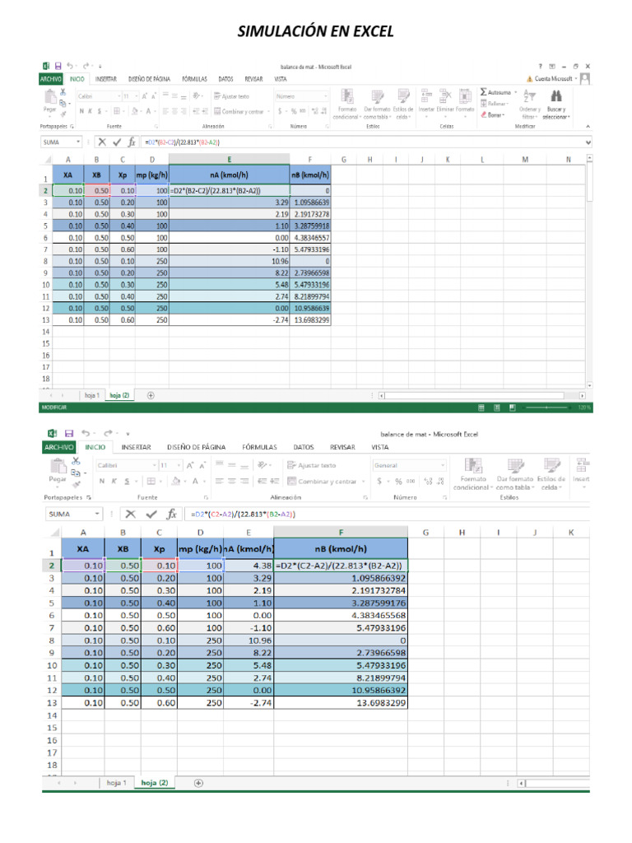This screenshot has height=843, width=632.
Task: Open Borders icon in lower window Fuente group
Action: click(x=151, y=481)
